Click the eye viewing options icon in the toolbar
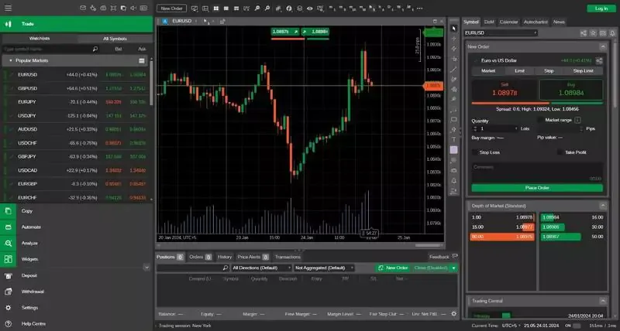620x331 pixels. tap(309, 9)
